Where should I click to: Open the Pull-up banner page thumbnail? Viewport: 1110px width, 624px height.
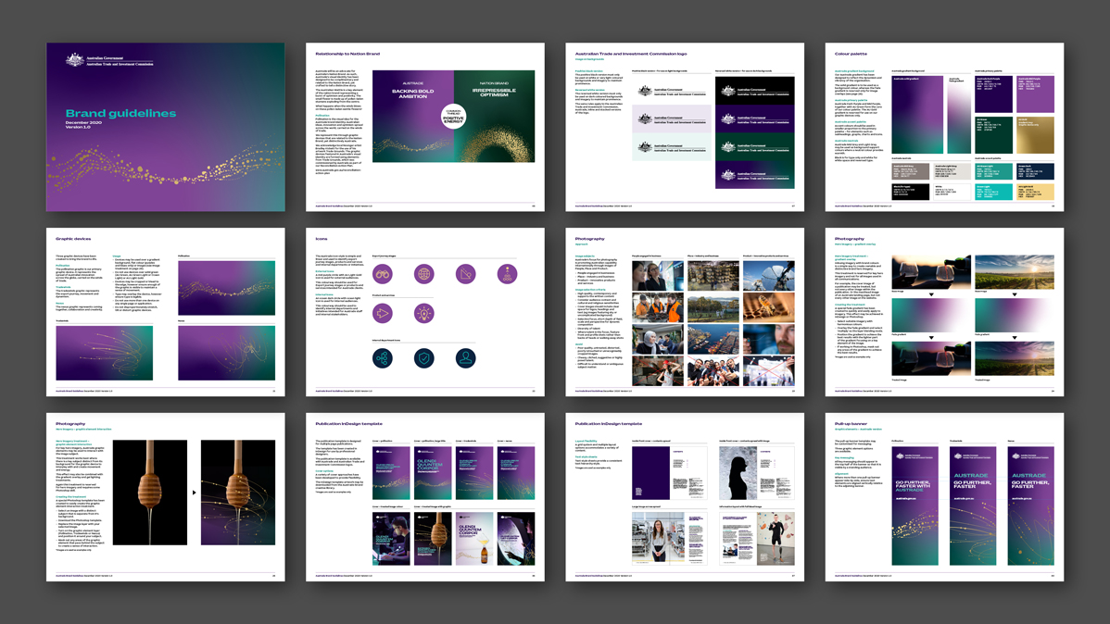pos(944,497)
